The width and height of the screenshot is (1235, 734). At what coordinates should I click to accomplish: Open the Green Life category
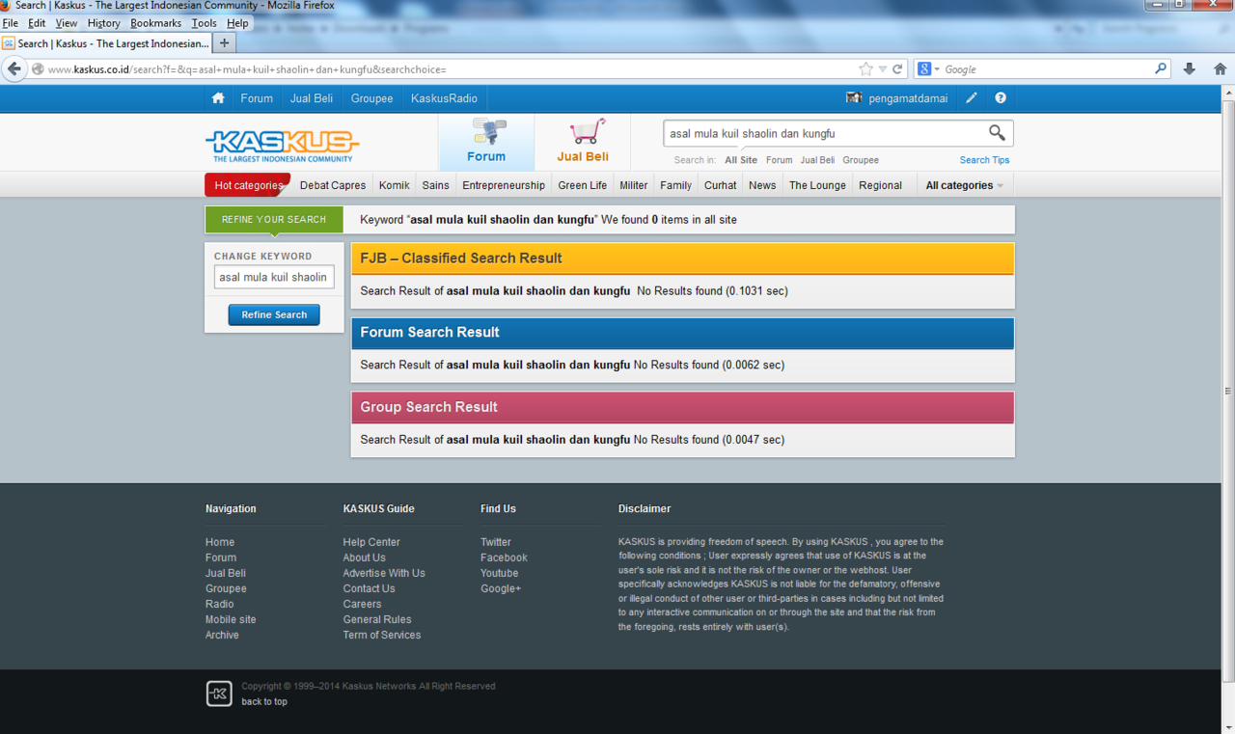coord(583,185)
